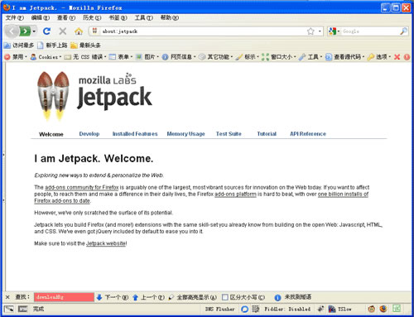Expand the 图片 images dropdown
This screenshot has width=414, height=317.
(147, 57)
